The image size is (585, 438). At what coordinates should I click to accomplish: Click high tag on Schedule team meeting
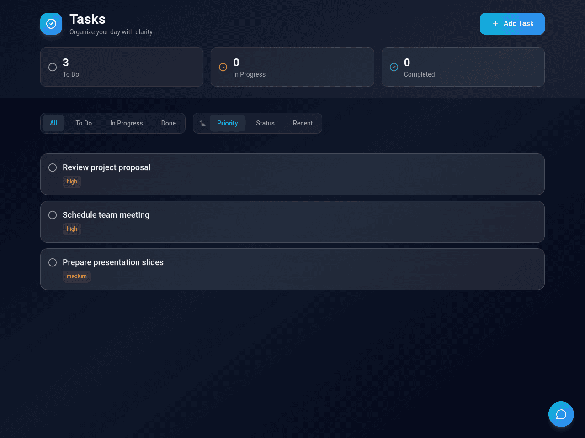[x=72, y=229]
